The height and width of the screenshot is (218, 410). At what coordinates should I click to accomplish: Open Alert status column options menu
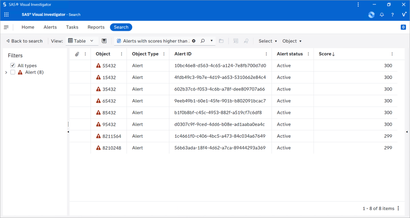click(x=308, y=54)
